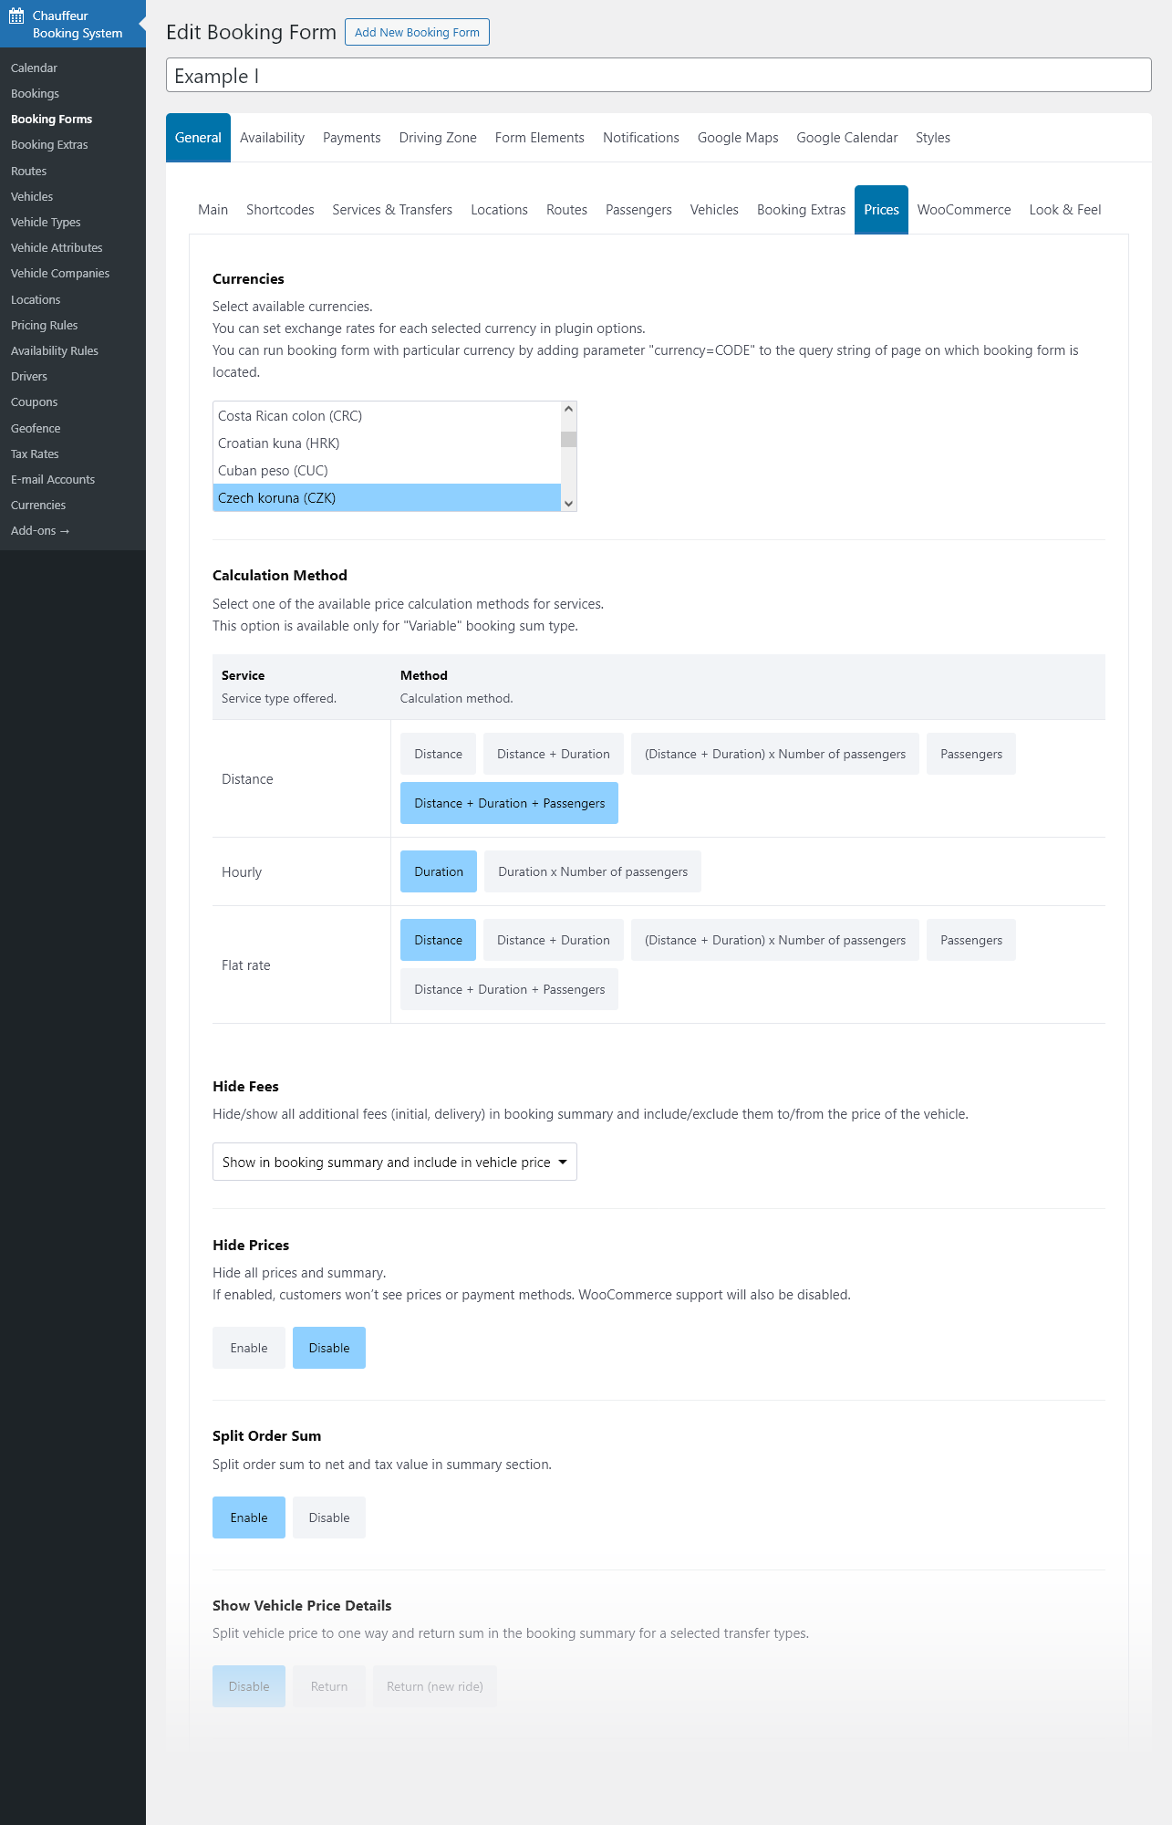Select Czech koruna (CZK) currency

[x=387, y=498]
